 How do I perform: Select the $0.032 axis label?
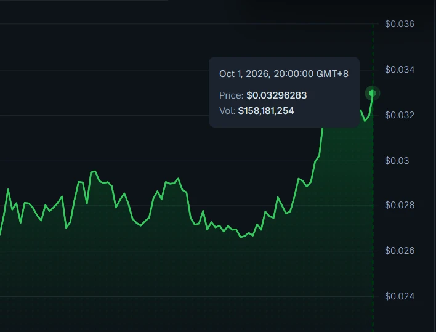tap(400, 115)
